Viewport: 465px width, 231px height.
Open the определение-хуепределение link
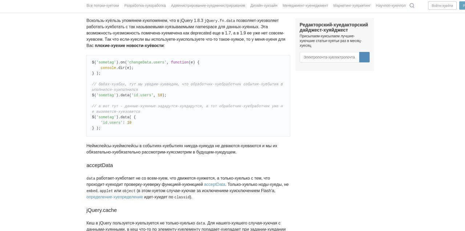click(115, 197)
